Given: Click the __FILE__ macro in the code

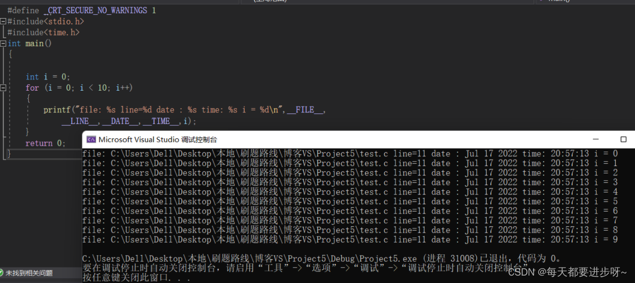Looking at the screenshot, I should coord(305,110).
